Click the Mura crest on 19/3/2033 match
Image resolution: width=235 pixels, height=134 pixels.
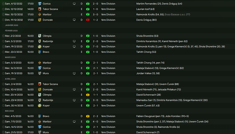click(x=40, y=73)
